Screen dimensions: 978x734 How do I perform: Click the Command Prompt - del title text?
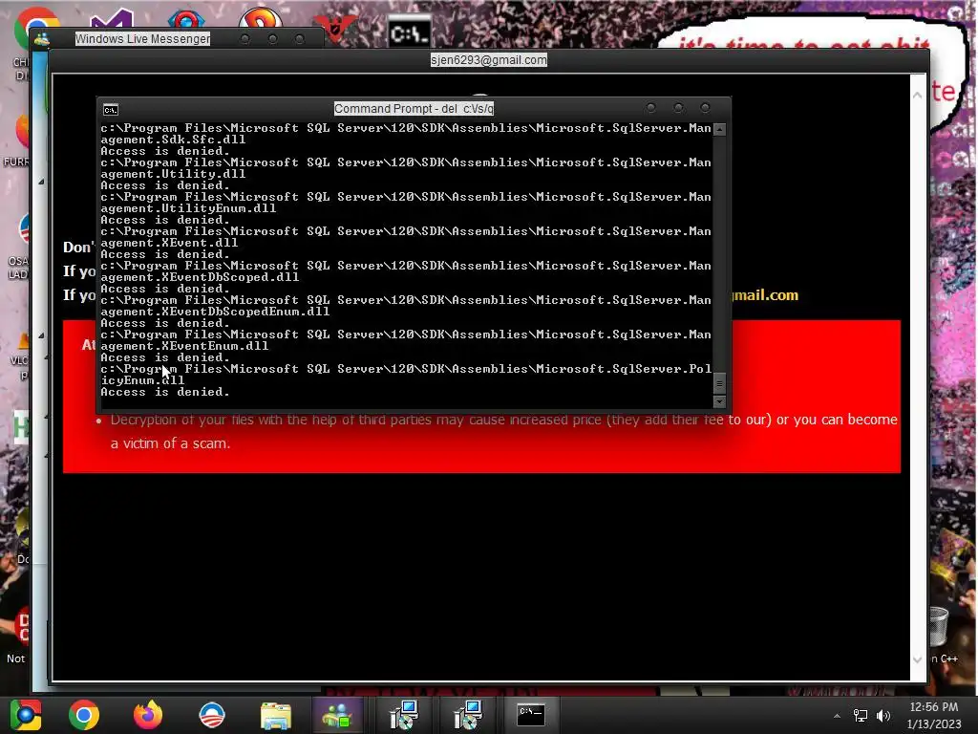click(x=414, y=109)
